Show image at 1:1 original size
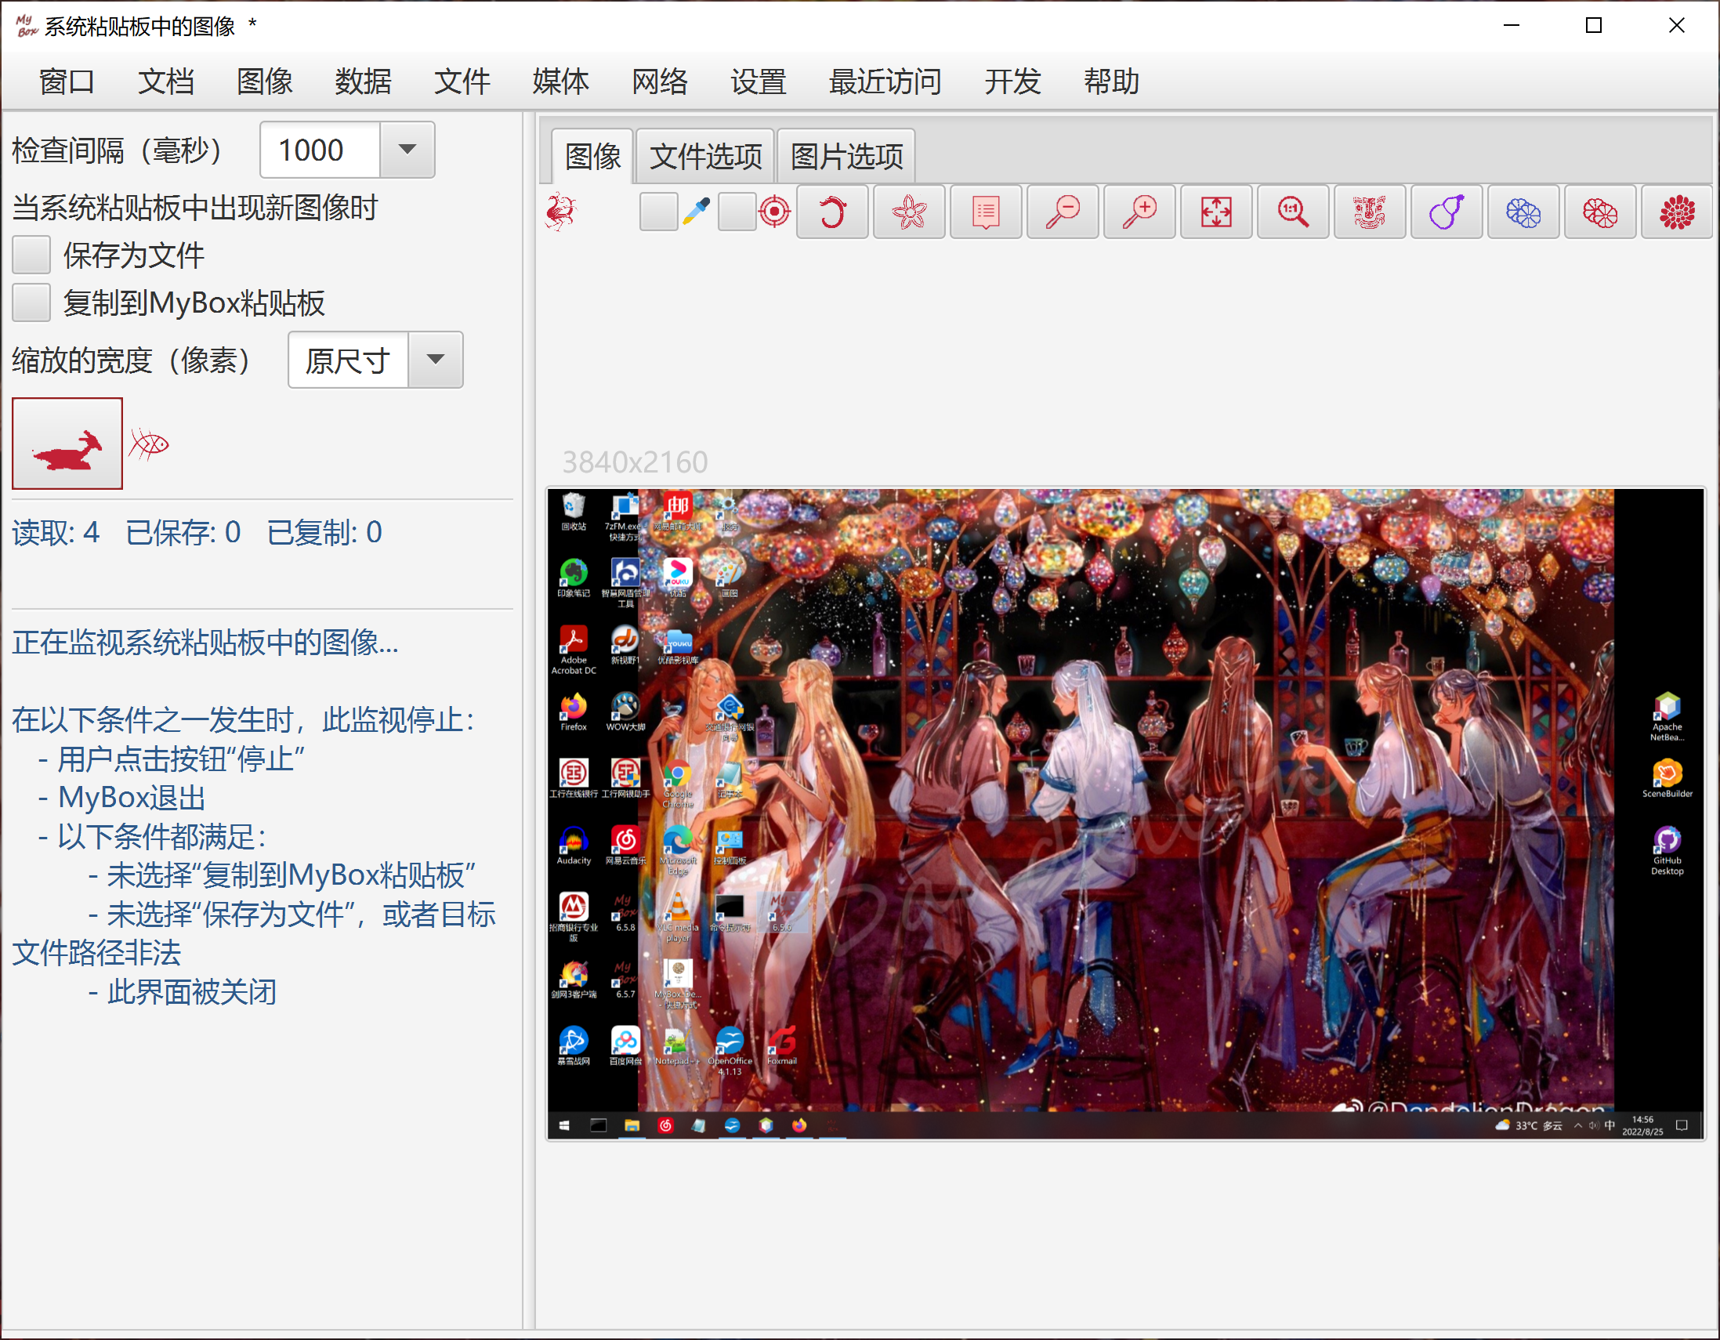Viewport: 1720px width, 1340px height. [1293, 212]
